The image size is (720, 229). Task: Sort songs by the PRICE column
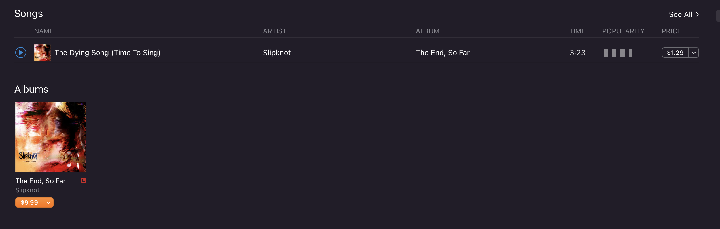[671, 31]
